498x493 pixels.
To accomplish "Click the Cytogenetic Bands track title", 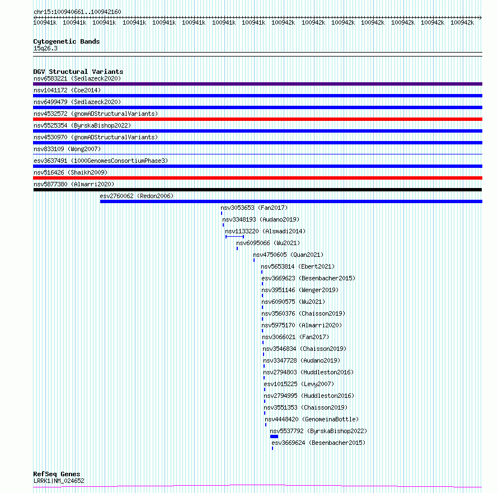I will [x=67, y=41].
